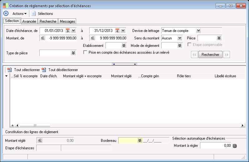
Task: Click the application icon in title bar
Action: point(6,6)
